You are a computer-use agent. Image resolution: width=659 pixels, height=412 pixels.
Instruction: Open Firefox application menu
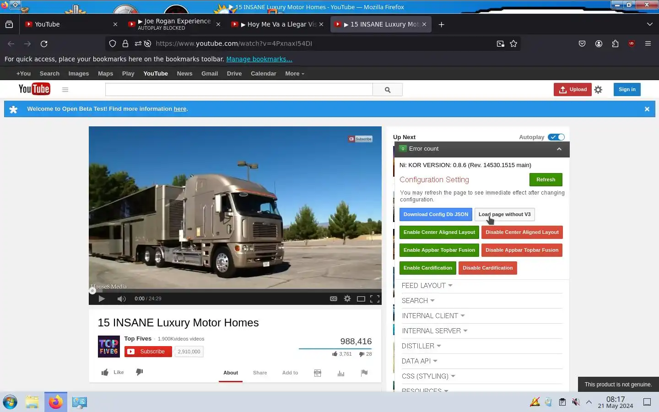(648, 43)
